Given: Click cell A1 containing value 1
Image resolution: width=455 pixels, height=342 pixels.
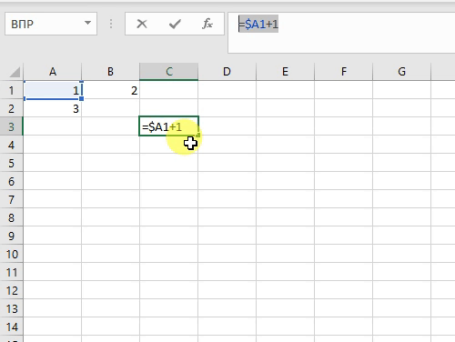Looking at the screenshot, I should click(x=53, y=90).
